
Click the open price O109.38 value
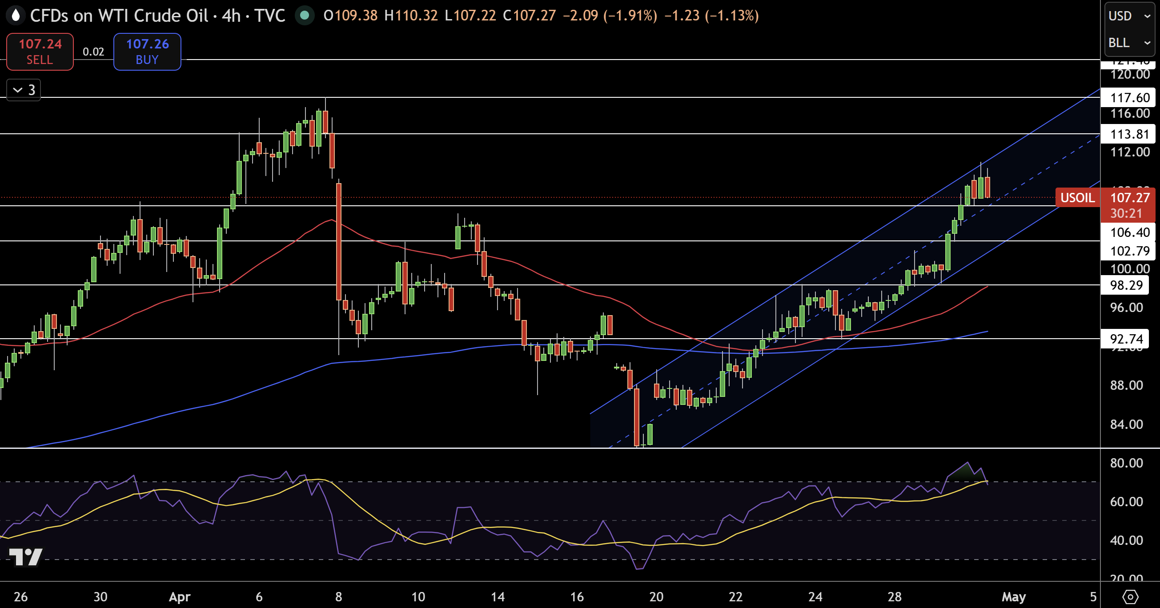click(351, 16)
